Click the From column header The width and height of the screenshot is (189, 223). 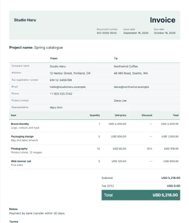click(x=54, y=59)
